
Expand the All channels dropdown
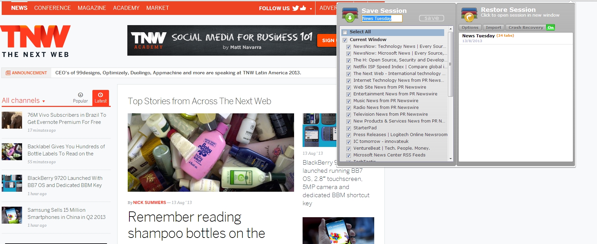[x=23, y=101]
